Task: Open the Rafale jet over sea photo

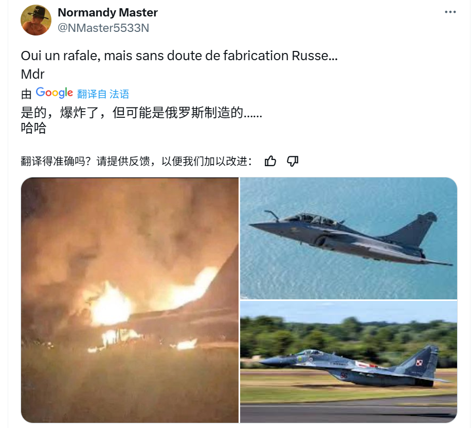Action: point(349,238)
